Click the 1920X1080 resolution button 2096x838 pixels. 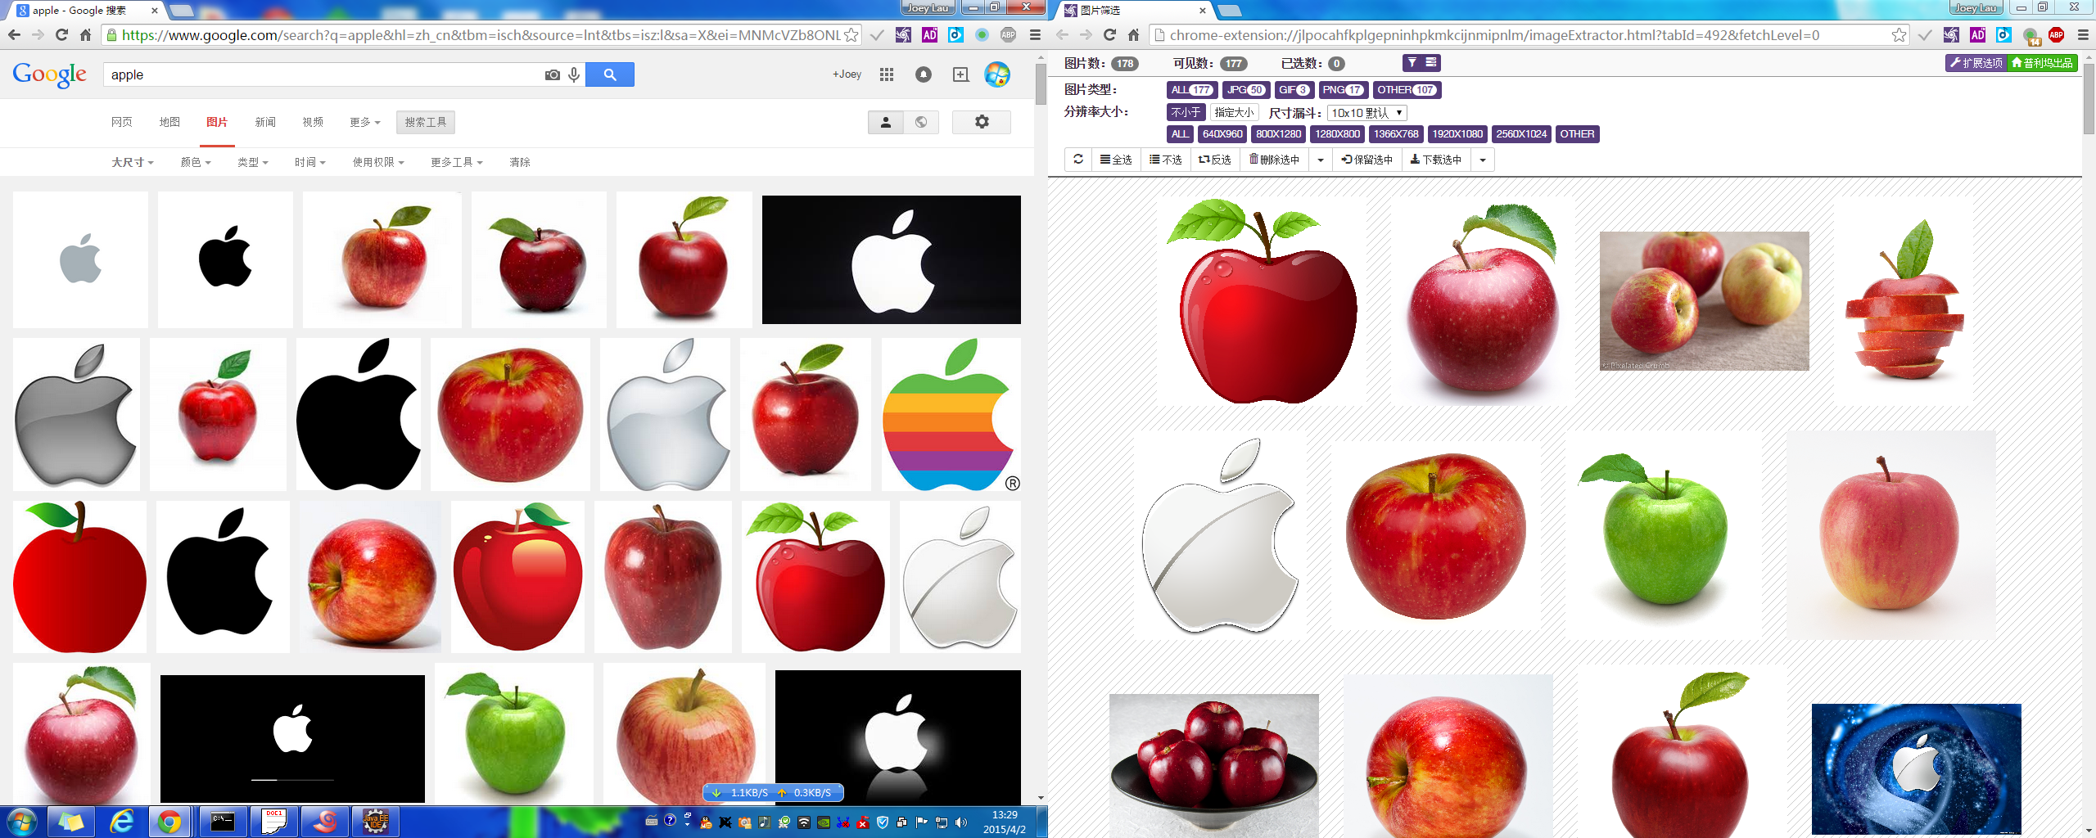1457,134
